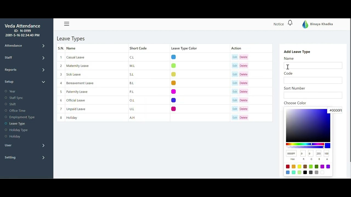Screen dimensions: 351x197
Task: Click the water-drop profile logo
Action: coord(305,24)
